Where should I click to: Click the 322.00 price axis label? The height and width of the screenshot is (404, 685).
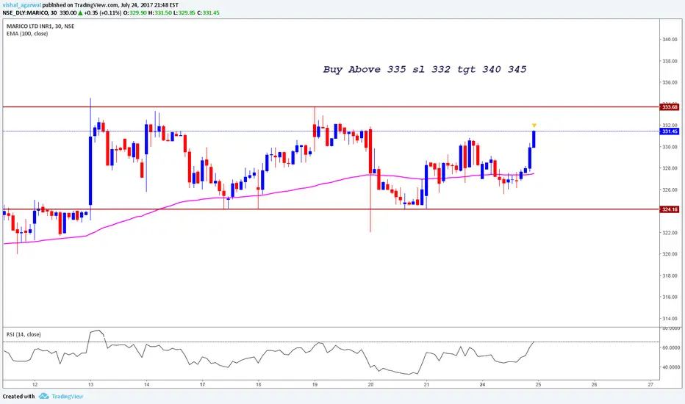click(670, 233)
